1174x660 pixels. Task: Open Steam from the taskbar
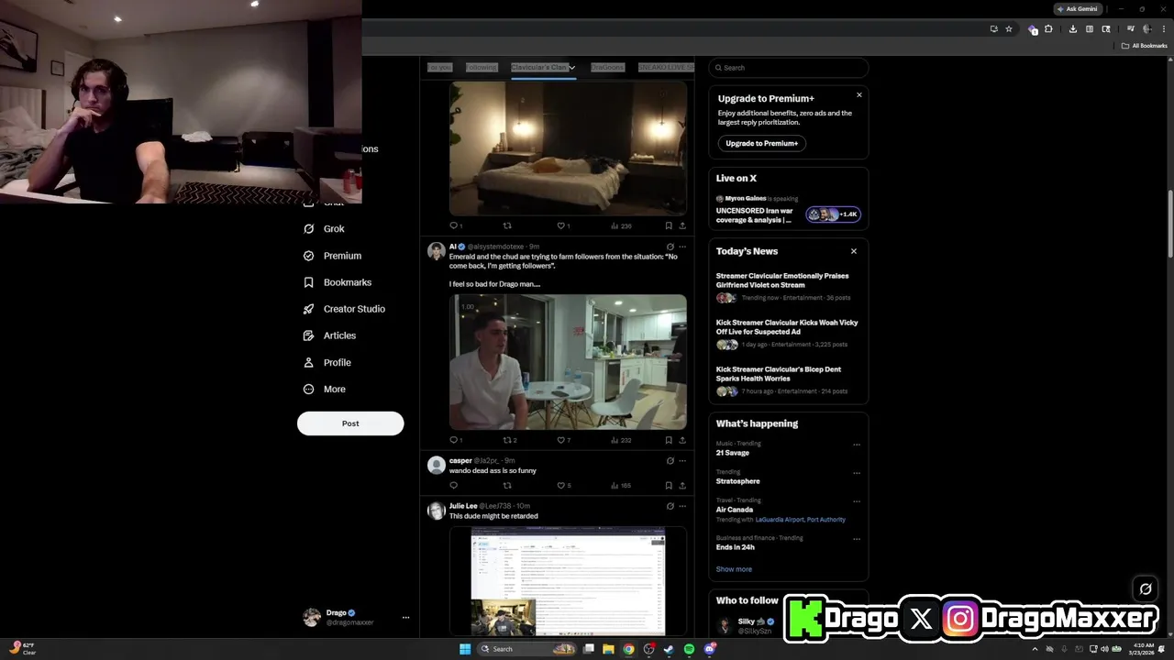coord(669,649)
